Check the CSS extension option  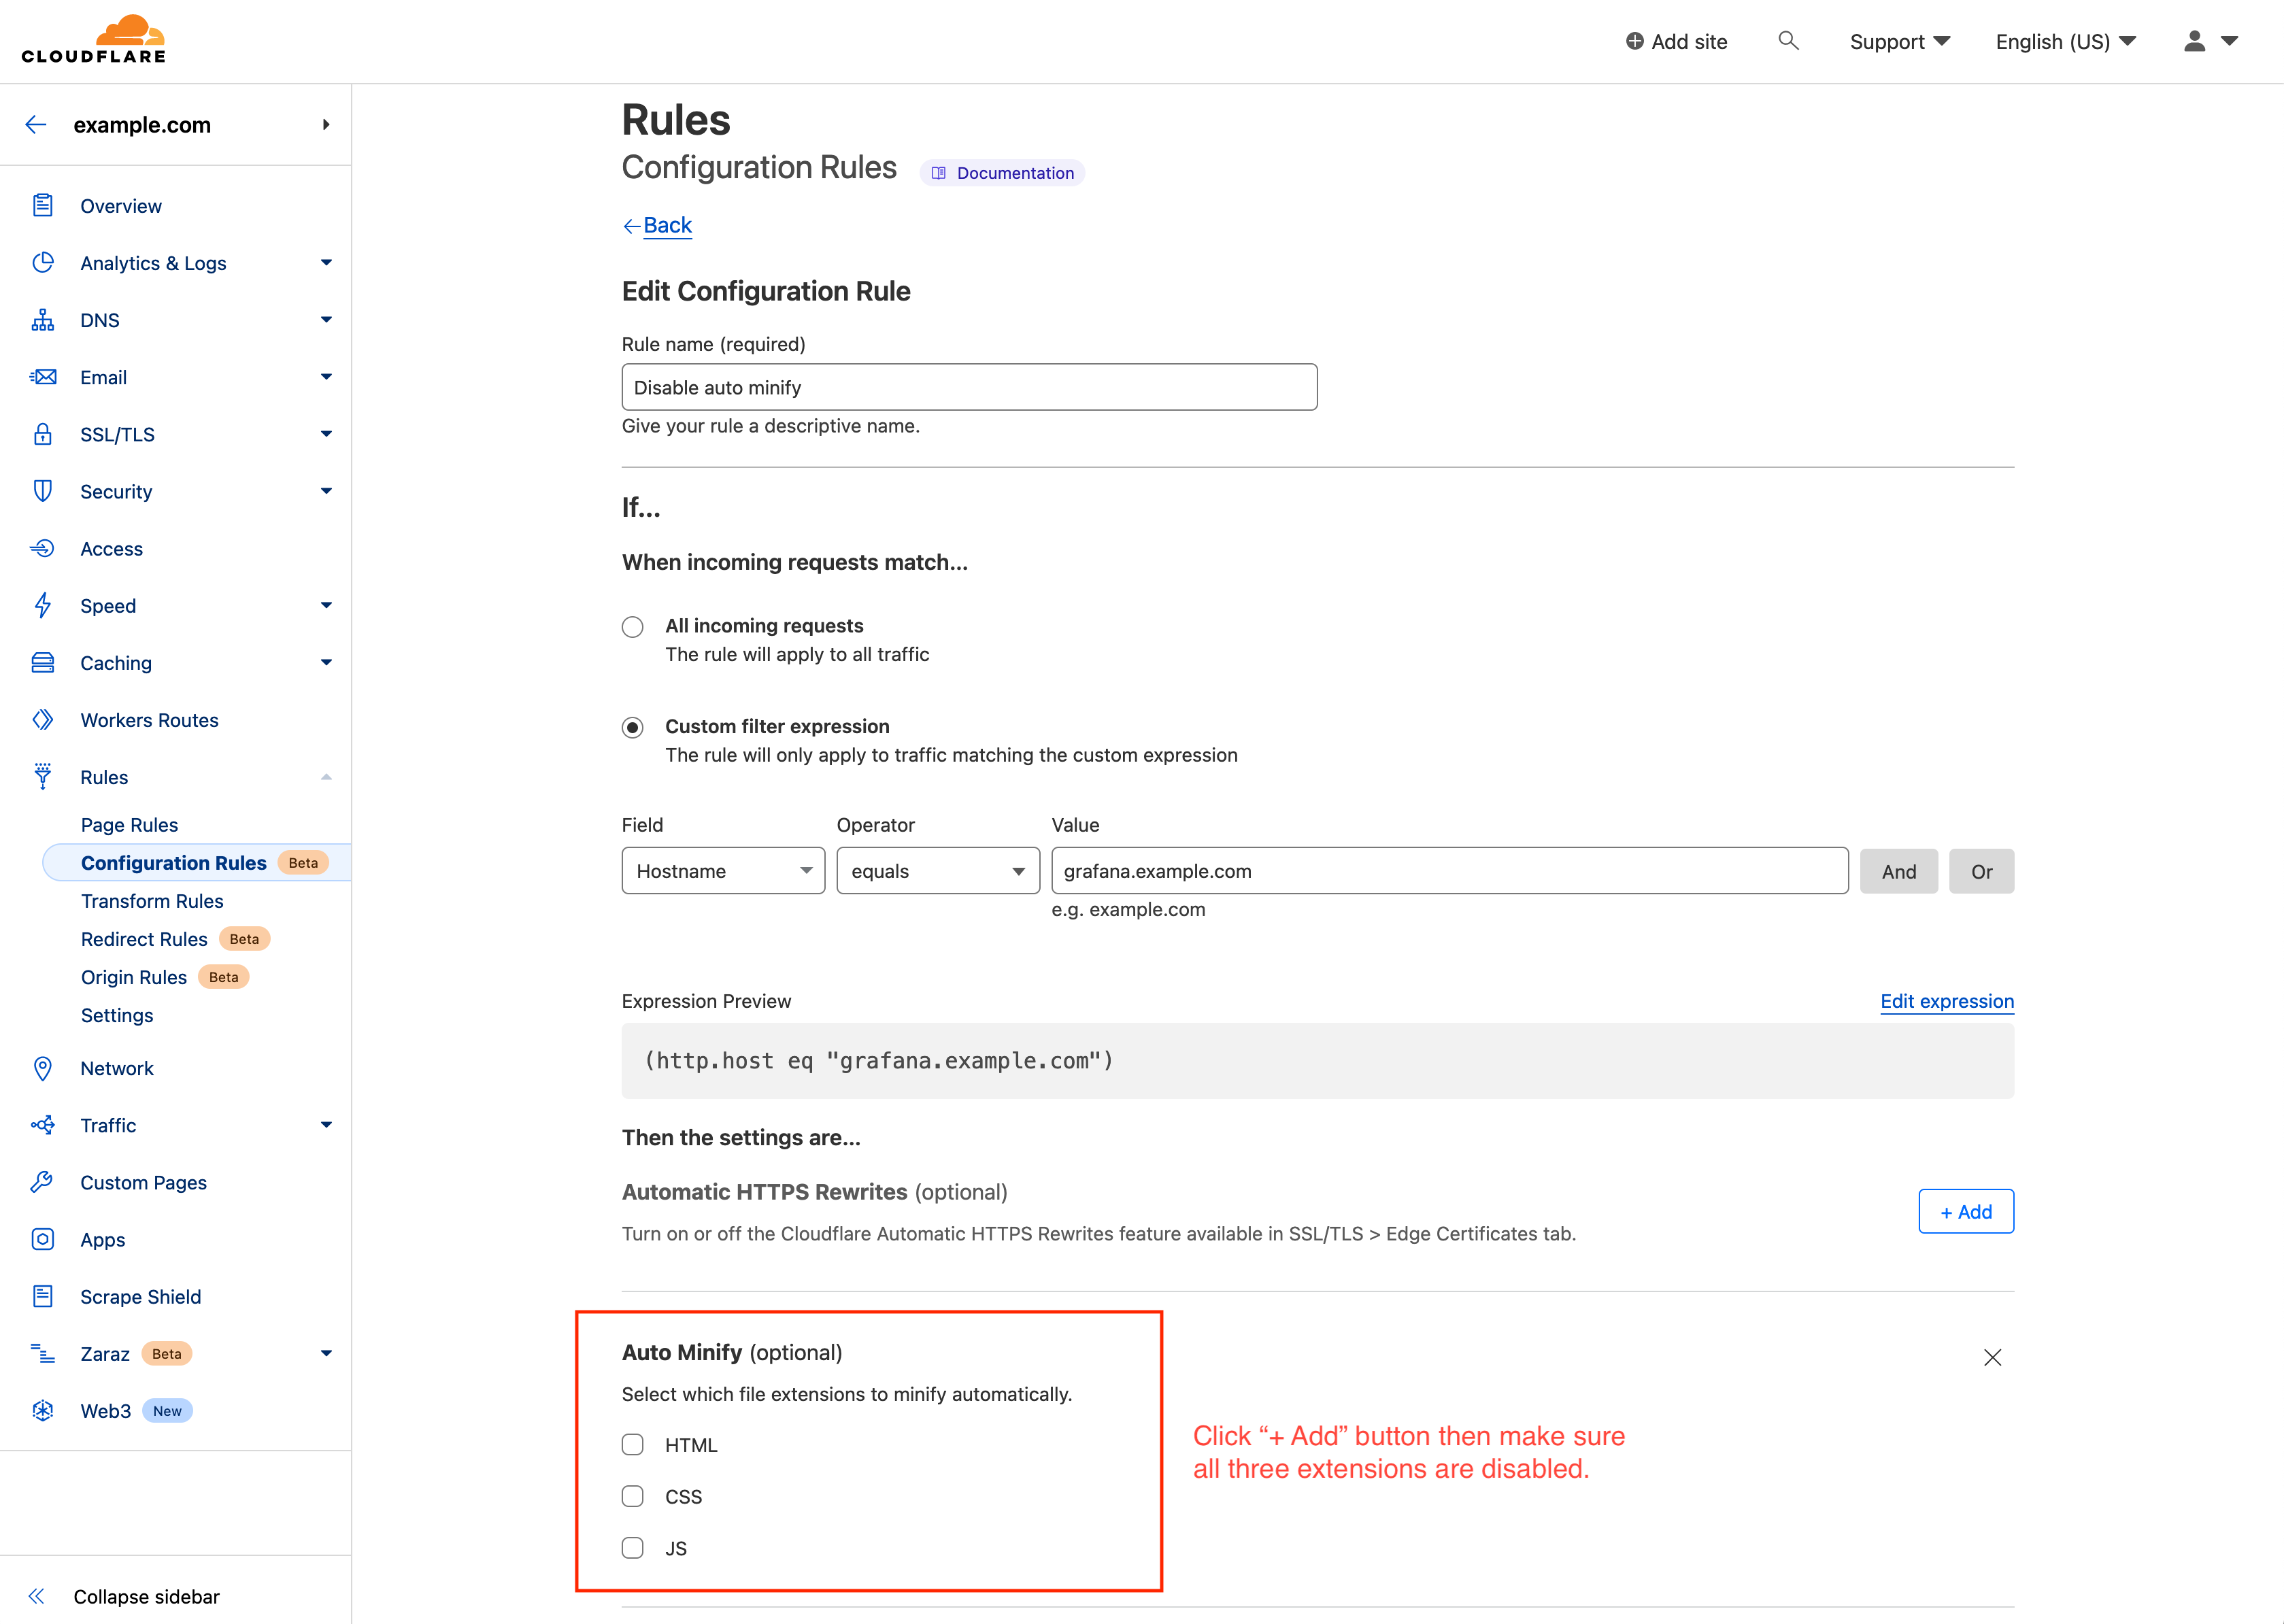click(x=632, y=1496)
